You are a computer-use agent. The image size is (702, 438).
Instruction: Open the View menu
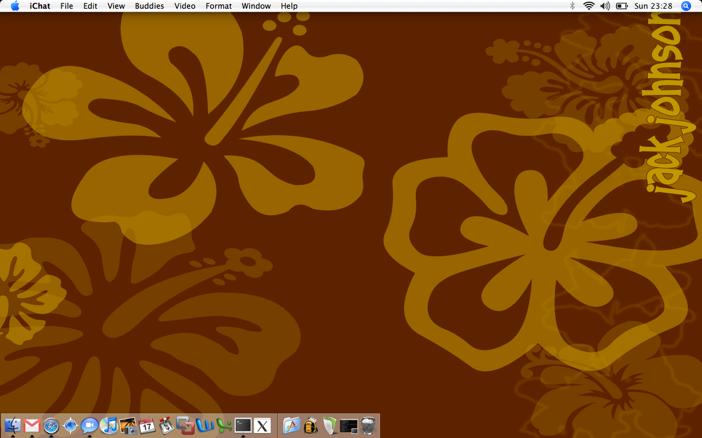tap(116, 6)
